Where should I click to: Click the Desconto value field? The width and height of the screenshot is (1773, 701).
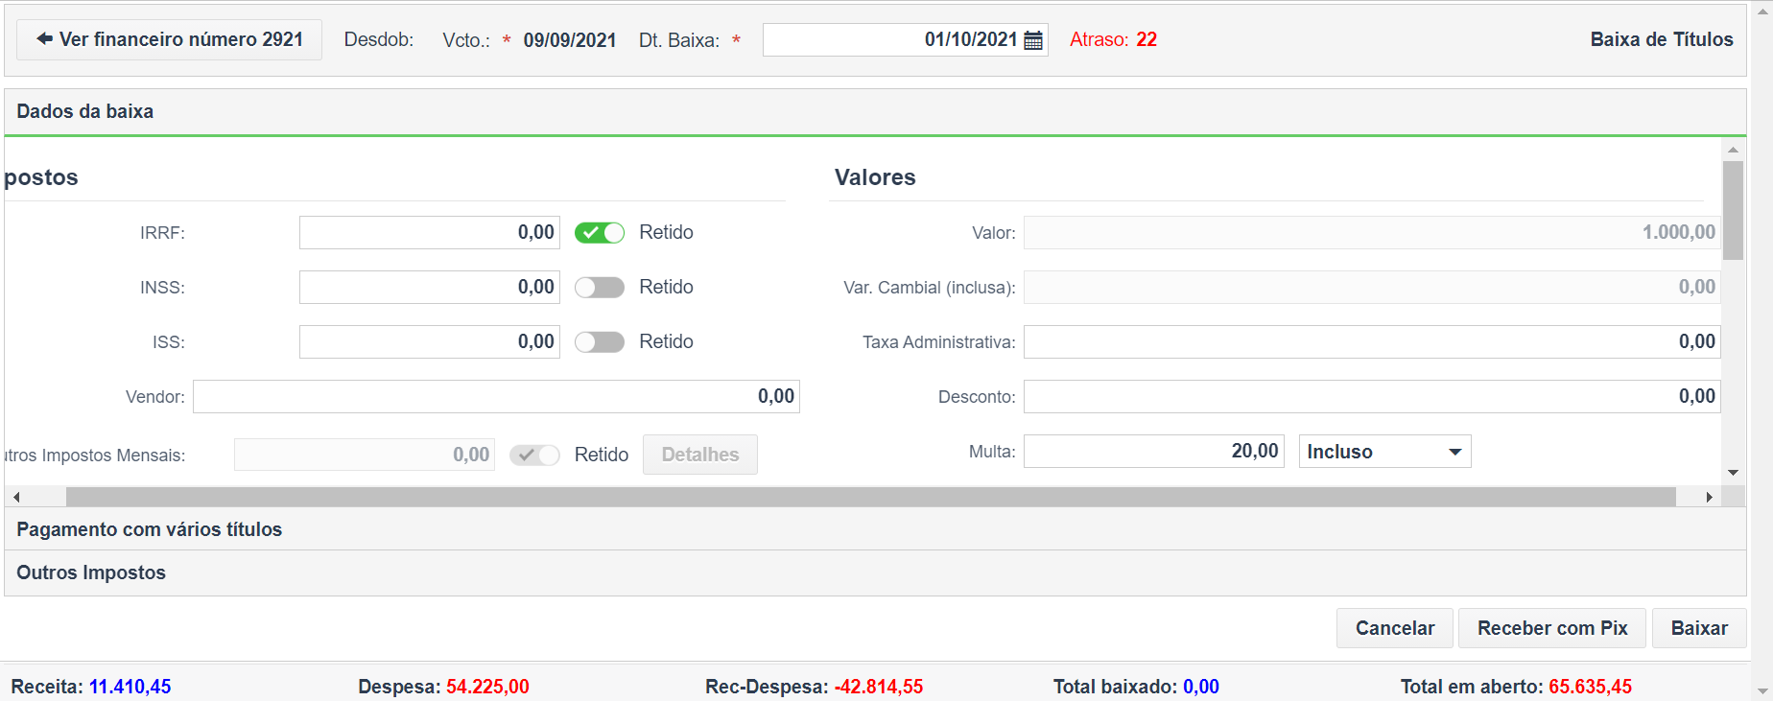pos(1371,397)
